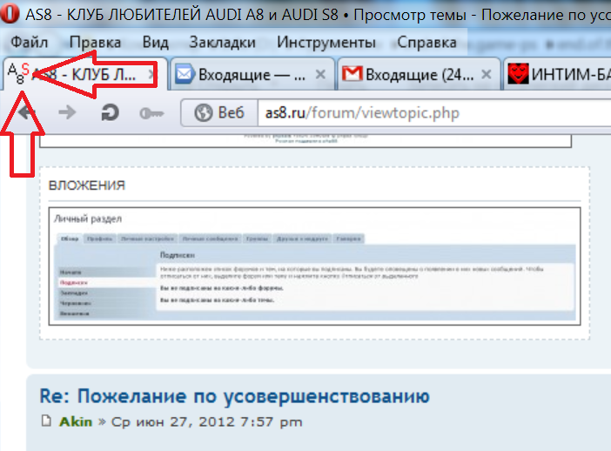This screenshot has height=451, width=611.
Task: Open the Инструменты menu
Action: 326,43
